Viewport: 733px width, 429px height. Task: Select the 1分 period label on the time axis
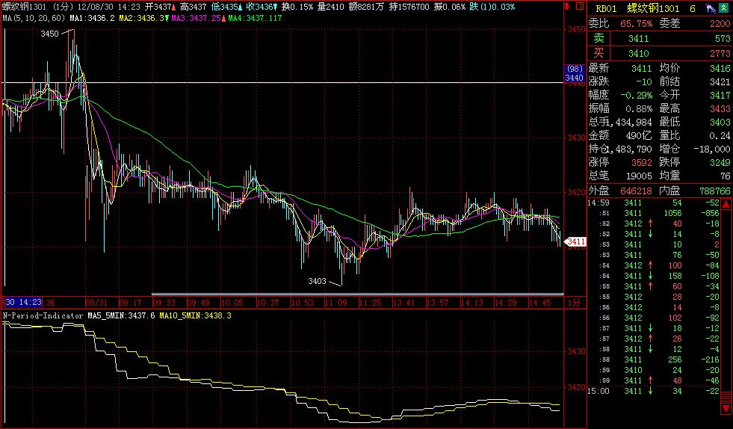point(573,303)
